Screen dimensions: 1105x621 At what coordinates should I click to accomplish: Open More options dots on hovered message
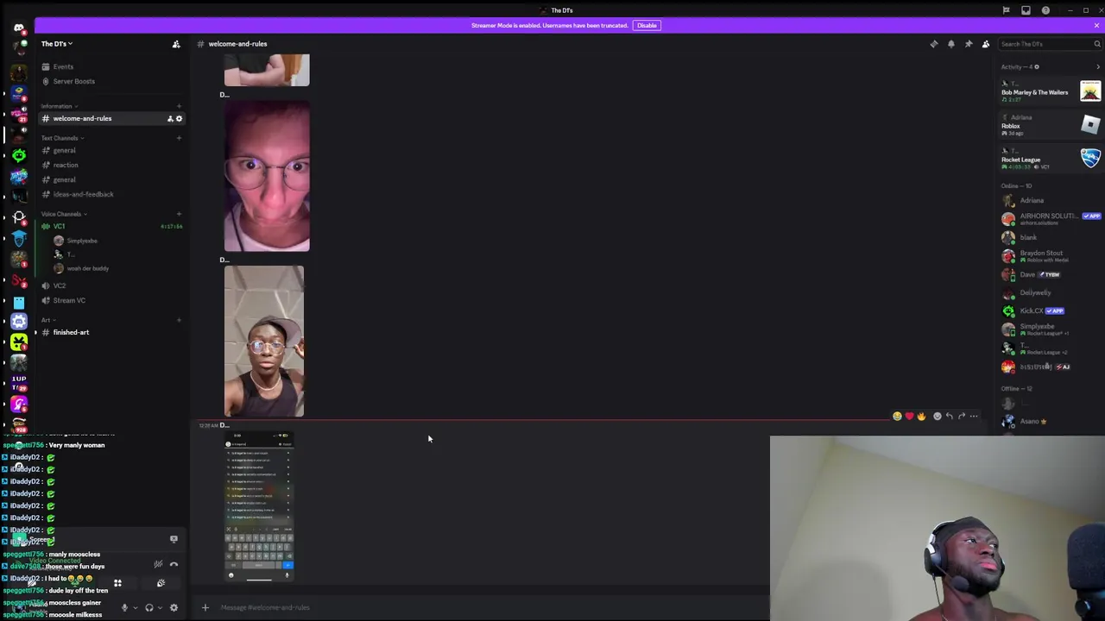(974, 417)
